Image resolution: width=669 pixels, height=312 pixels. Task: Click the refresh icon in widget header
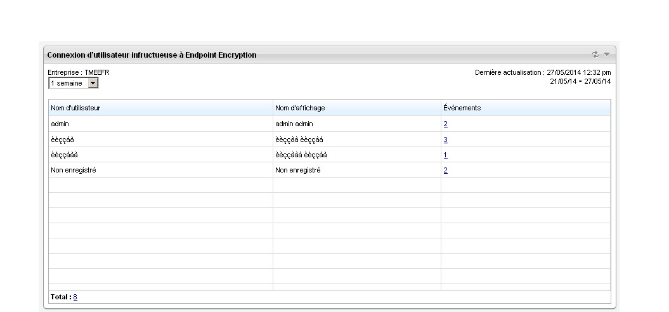click(x=596, y=55)
